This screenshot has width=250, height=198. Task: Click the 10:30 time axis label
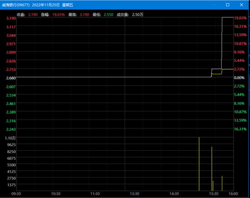pos(55,194)
